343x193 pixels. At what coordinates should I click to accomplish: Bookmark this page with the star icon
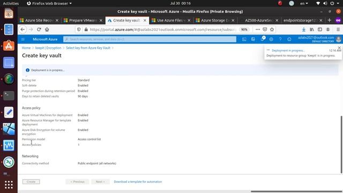pyautogui.click(x=272, y=29)
